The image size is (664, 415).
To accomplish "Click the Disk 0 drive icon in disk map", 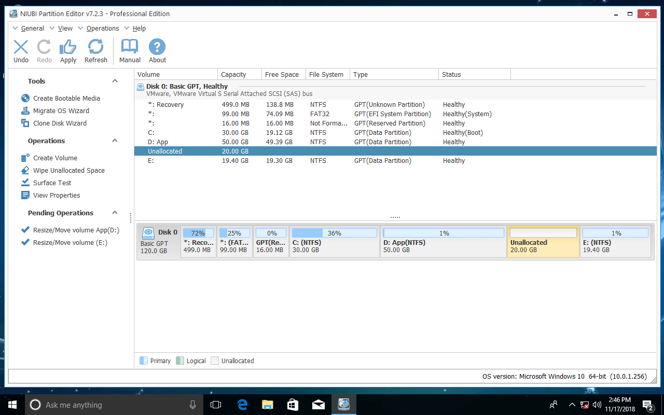I will pyautogui.click(x=148, y=233).
